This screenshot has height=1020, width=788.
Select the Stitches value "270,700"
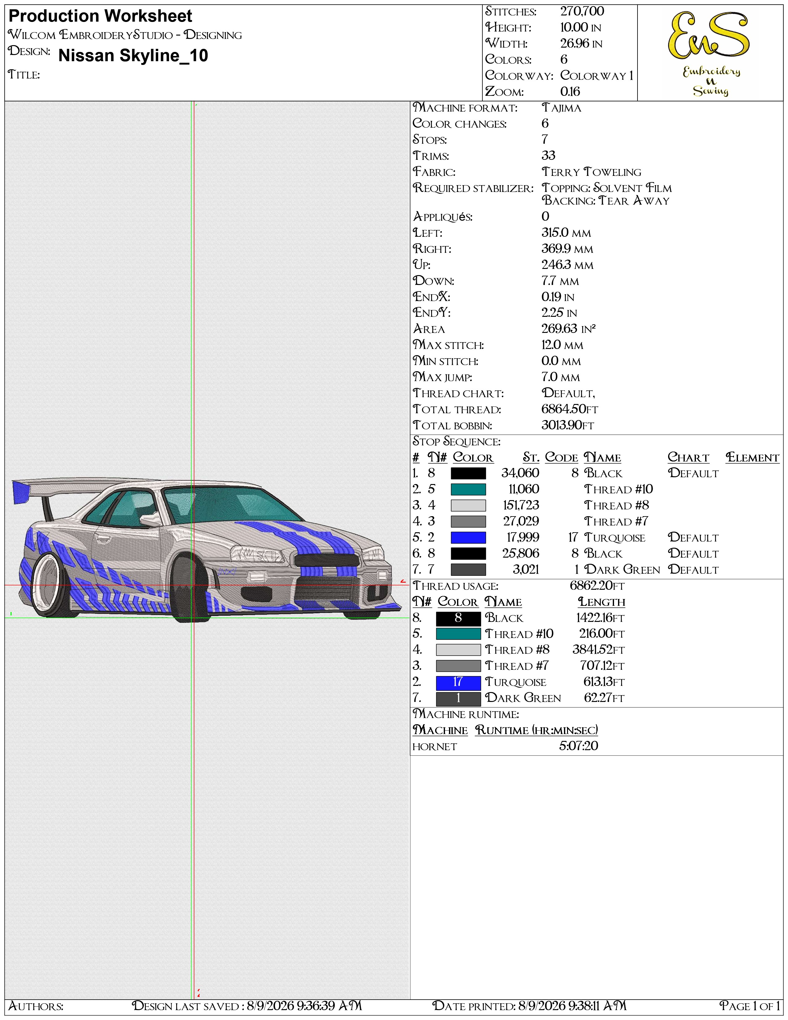click(x=582, y=11)
